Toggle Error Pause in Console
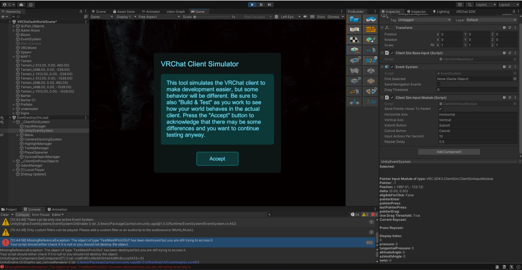The width and height of the screenshot is (522, 270). (41, 215)
